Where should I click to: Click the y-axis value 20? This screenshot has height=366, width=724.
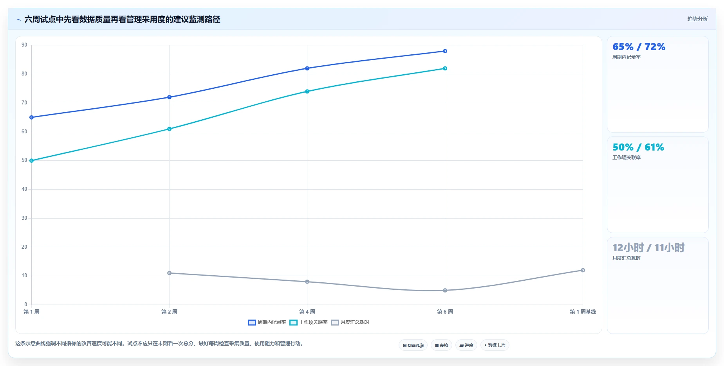[24, 247]
